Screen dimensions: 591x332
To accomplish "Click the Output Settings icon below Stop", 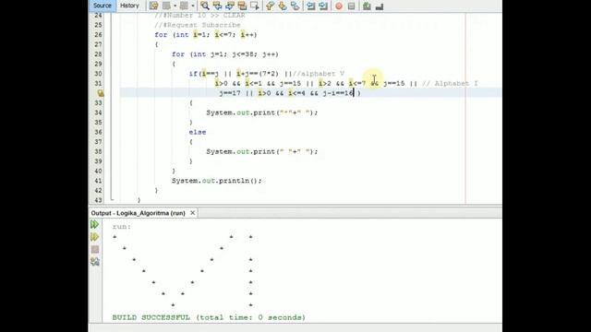I will point(95,261).
